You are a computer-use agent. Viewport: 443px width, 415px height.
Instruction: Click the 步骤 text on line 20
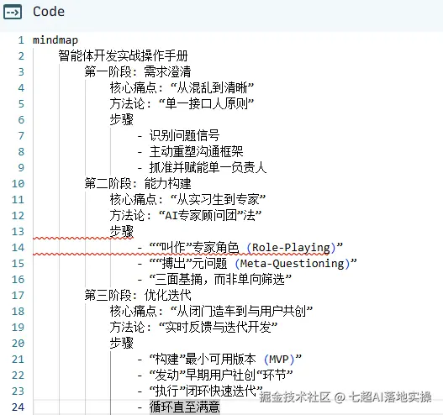(122, 344)
